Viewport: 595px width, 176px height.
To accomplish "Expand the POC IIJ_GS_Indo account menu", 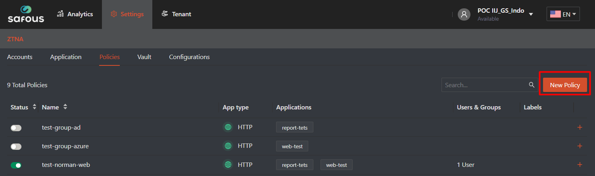I will (531, 15).
